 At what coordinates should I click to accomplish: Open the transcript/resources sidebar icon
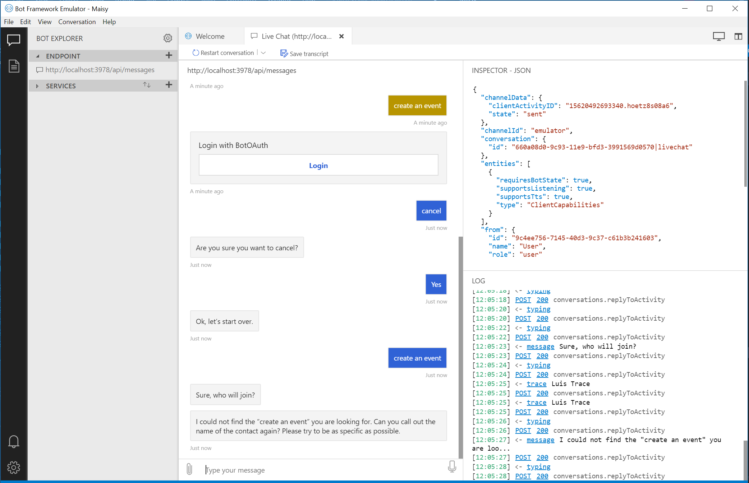[x=14, y=66]
